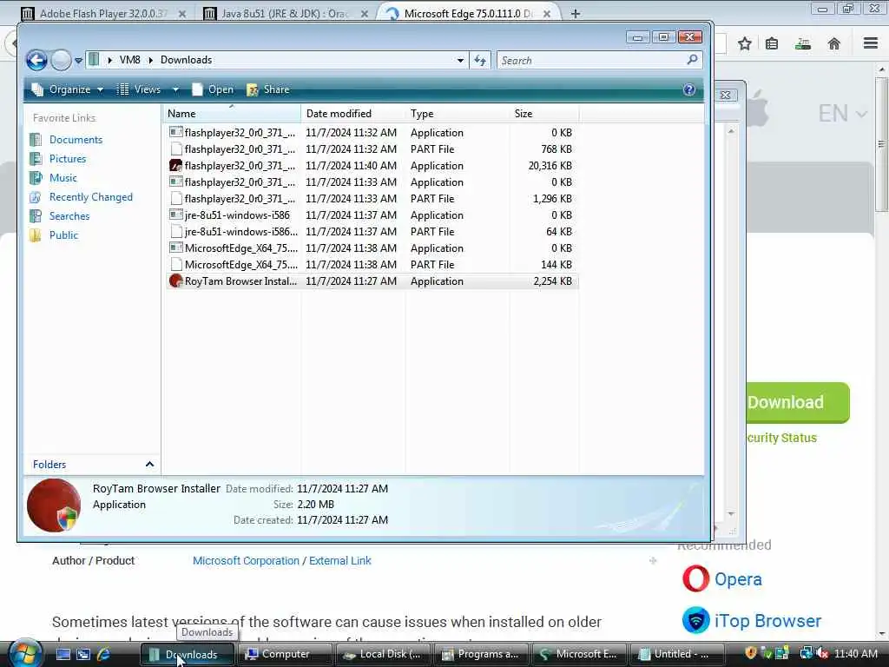Open the Organize menu
Image resolution: width=889 pixels, height=667 pixels.
click(x=68, y=89)
